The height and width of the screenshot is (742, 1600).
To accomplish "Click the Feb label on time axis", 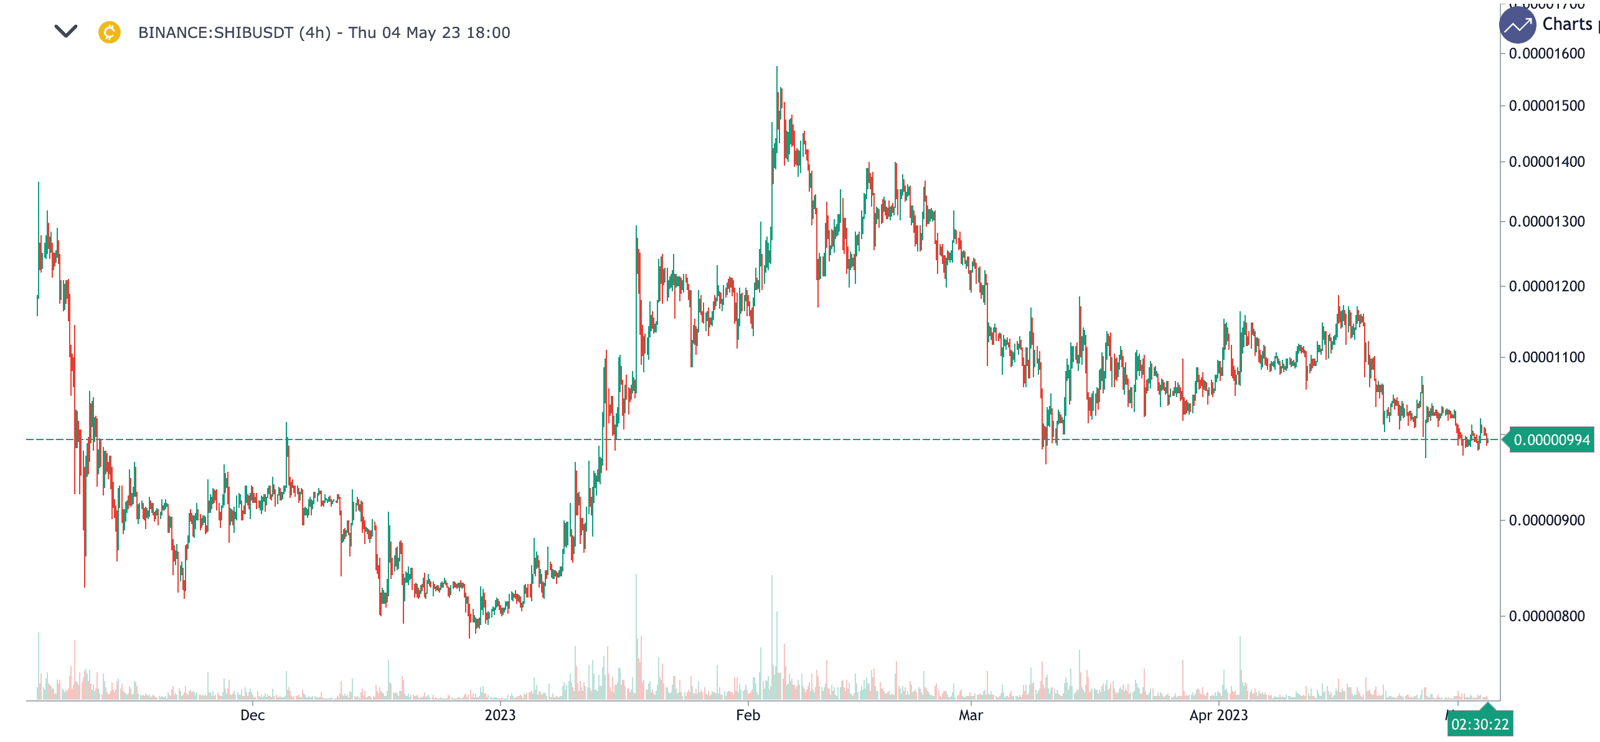I will [748, 715].
